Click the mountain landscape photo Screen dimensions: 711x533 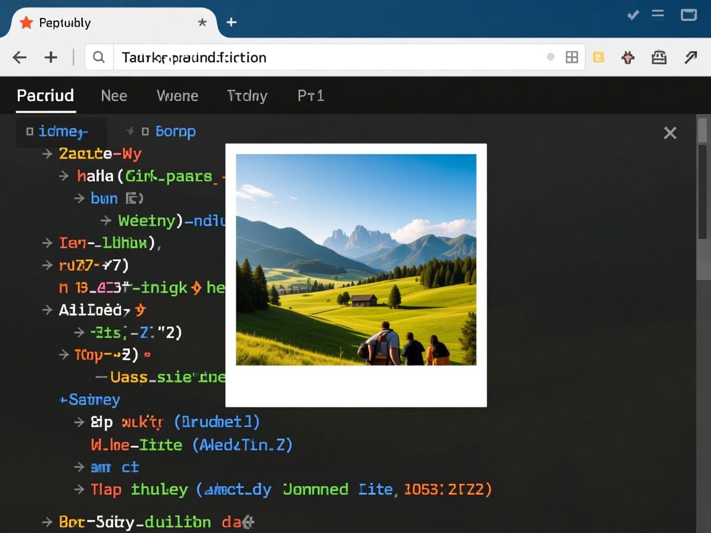point(355,259)
